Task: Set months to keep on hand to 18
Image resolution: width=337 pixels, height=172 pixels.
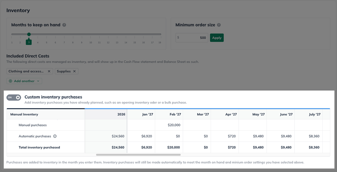Action: [160, 42]
